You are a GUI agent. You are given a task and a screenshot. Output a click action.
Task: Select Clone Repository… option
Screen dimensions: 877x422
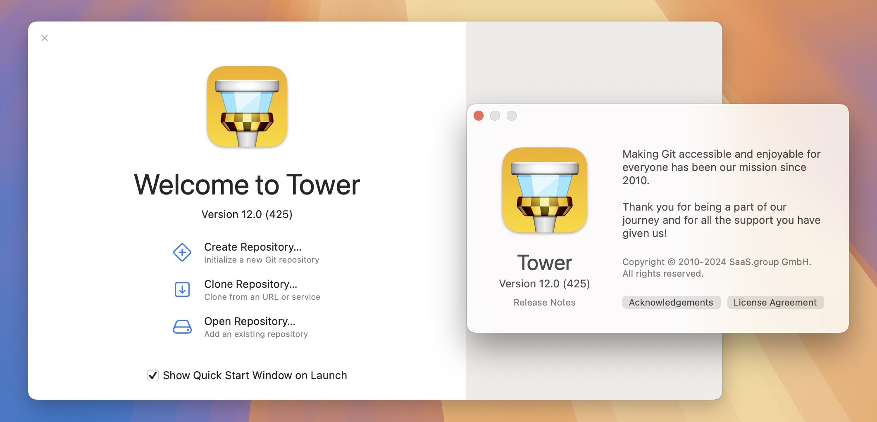(x=251, y=284)
